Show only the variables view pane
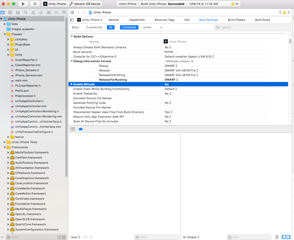The image size is (294, 240). coord(284,237)
